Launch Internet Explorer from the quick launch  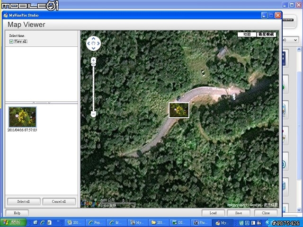pos(43,223)
